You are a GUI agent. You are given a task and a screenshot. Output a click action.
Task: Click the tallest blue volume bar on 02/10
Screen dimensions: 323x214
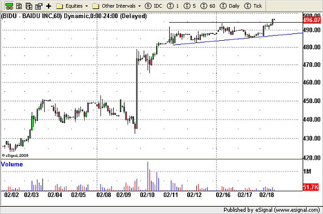[148, 176]
